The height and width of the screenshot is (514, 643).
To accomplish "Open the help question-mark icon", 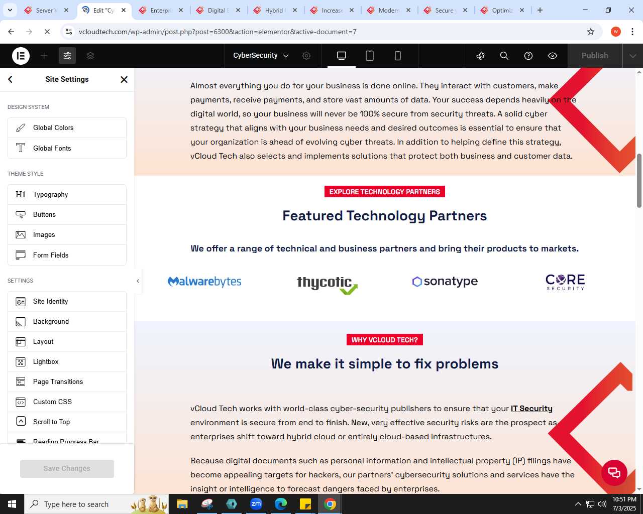I will (528, 56).
